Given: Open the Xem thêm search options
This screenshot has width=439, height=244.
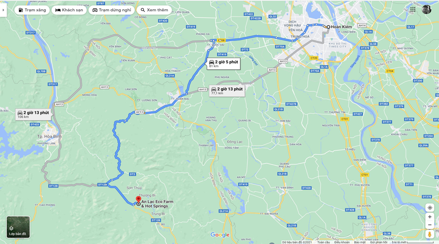Looking at the screenshot, I should tap(154, 10).
